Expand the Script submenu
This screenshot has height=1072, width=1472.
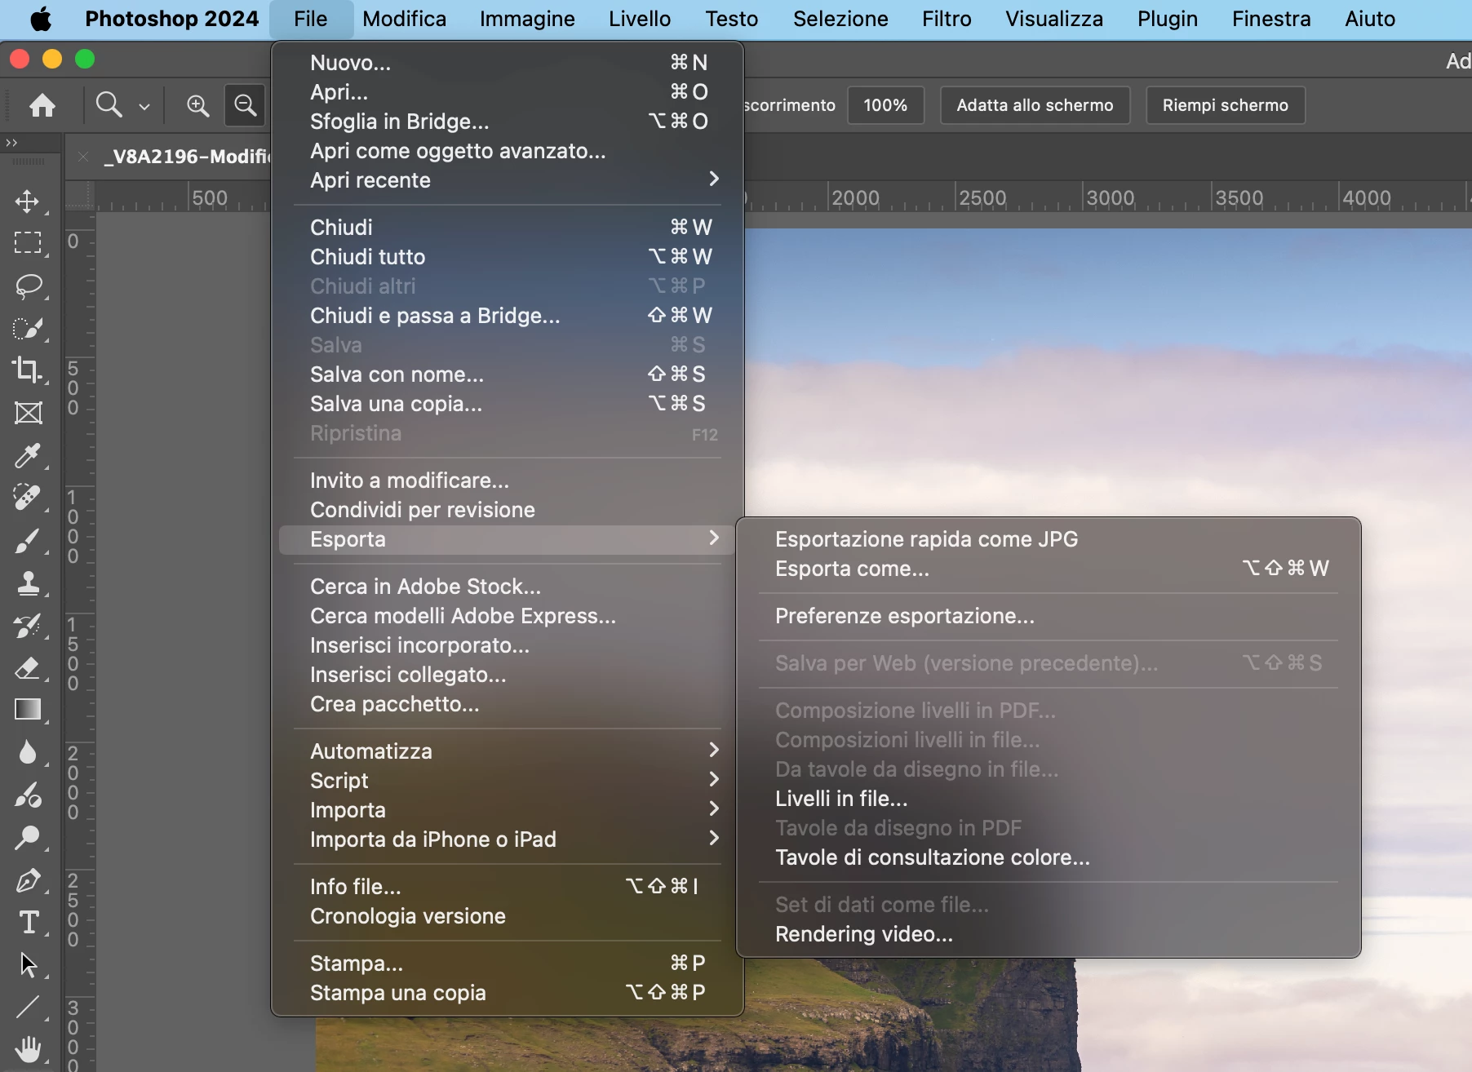[x=507, y=780]
